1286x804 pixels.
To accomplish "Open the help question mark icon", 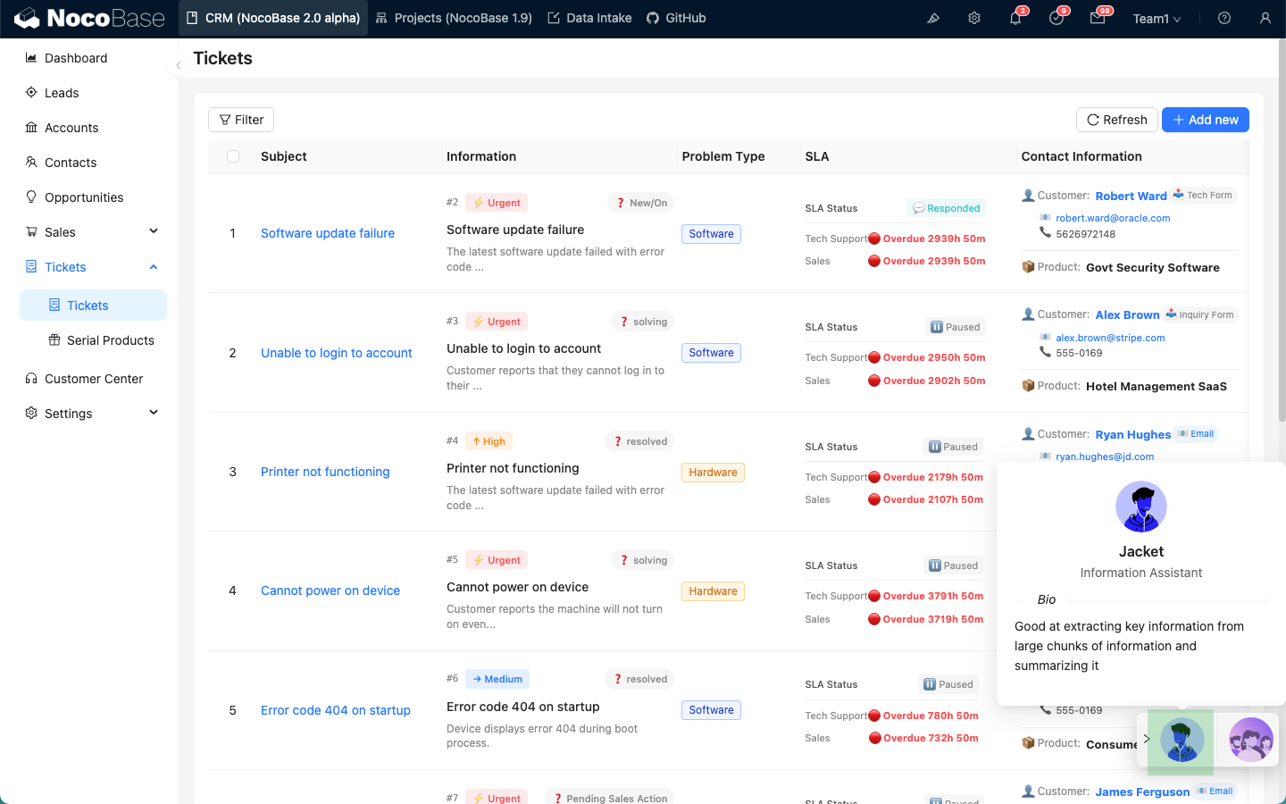I will pos(1224,18).
